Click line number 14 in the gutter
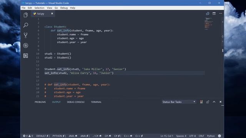Screen dimensions: 246x138 click(38, 69)
